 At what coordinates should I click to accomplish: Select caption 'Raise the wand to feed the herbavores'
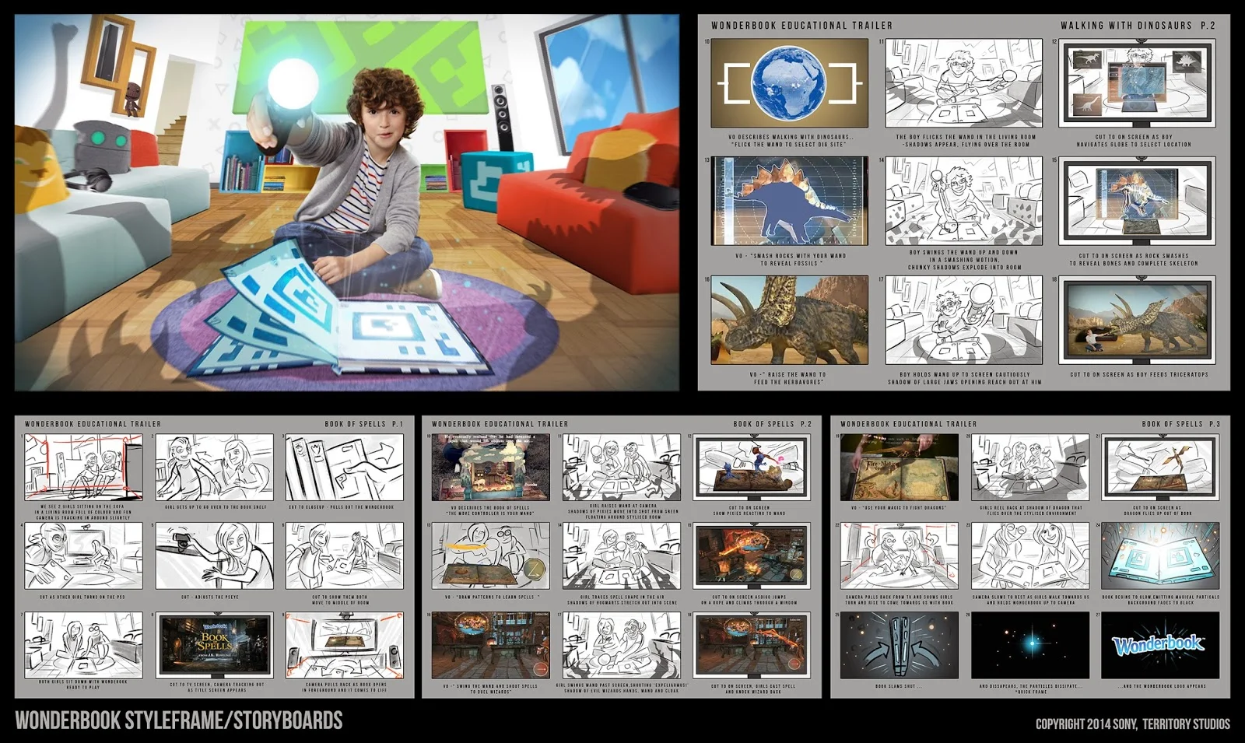tap(789, 378)
